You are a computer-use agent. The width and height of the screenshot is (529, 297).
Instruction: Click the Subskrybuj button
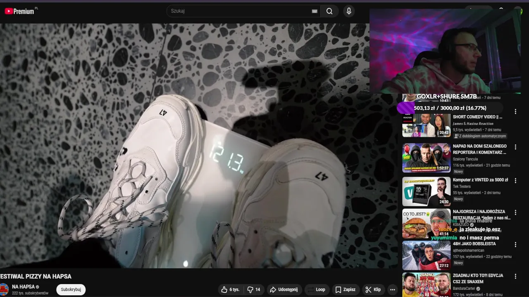point(71,290)
